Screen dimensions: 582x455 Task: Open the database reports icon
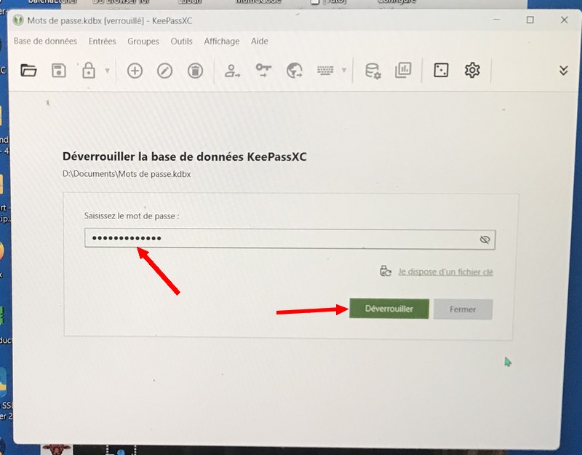click(x=403, y=71)
